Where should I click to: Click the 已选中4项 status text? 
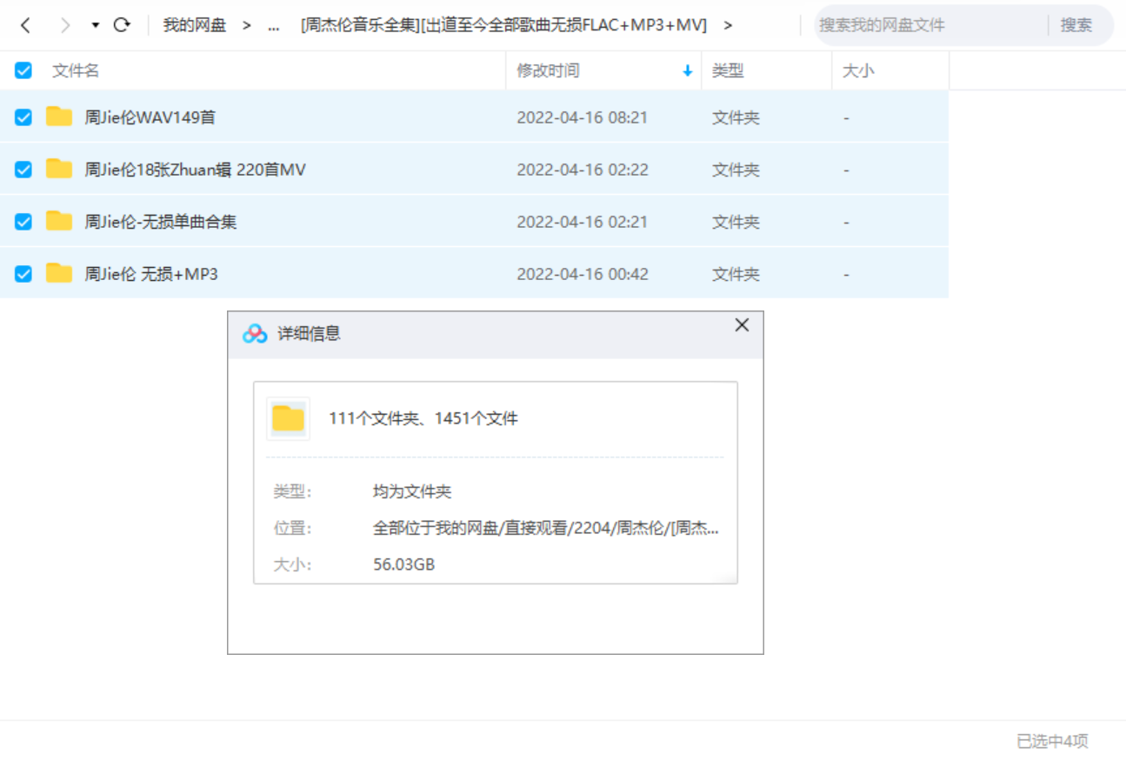coord(1052,741)
